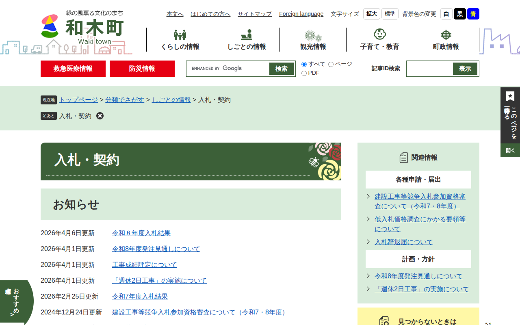Go to トップページ in breadcrumb
The height and width of the screenshot is (325, 520).
[x=78, y=100]
